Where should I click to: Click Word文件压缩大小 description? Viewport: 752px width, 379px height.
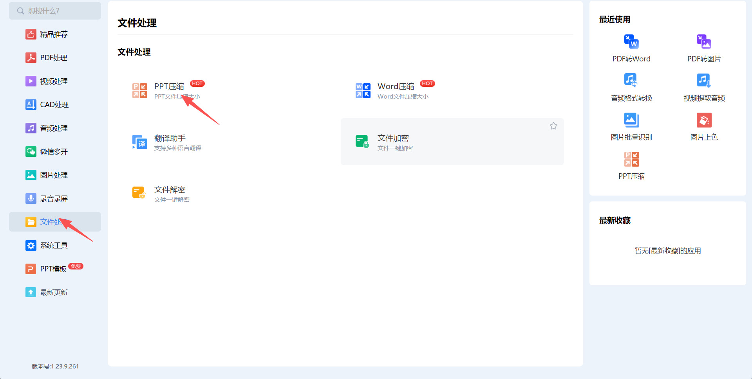click(403, 97)
